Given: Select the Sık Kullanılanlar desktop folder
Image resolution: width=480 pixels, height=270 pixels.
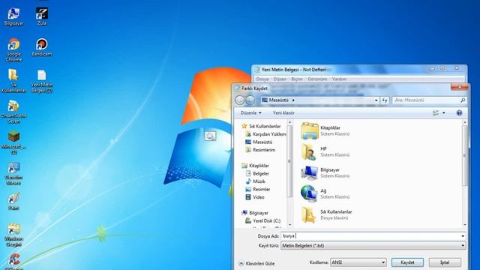Looking at the screenshot, I should point(13,81).
